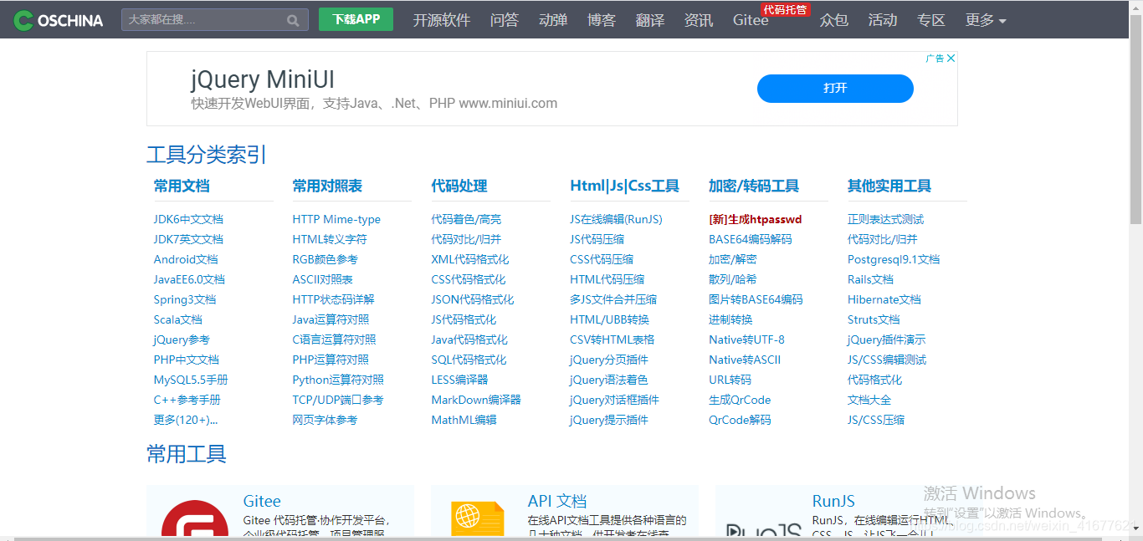The height and width of the screenshot is (541, 1143).
Task: Click the horizontal scrollbar at bottom
Action: [x=559, y=538]
